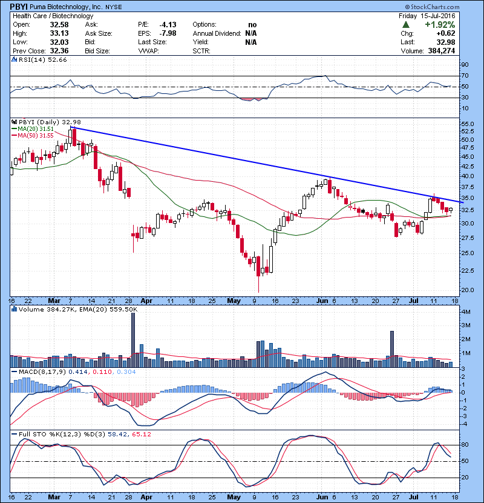Viewport: 484px width, 503px height.
Task: Click the MA(50) 31.55 legend text
Action: [36, 136]
